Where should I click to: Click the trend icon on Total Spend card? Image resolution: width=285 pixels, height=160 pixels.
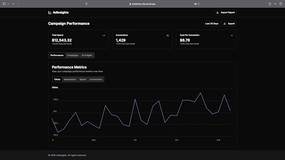point(104,36)
